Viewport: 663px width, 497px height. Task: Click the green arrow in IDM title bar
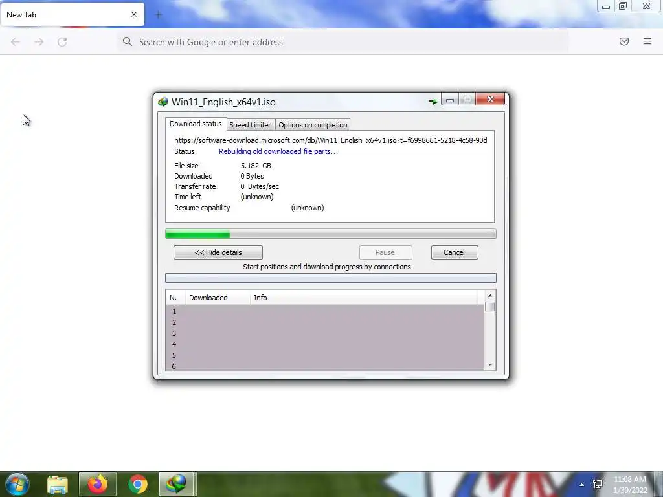tap(433, 102)
